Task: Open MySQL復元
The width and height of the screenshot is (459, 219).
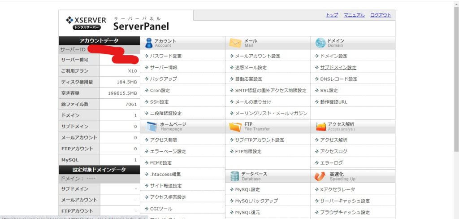Action: 247,213
